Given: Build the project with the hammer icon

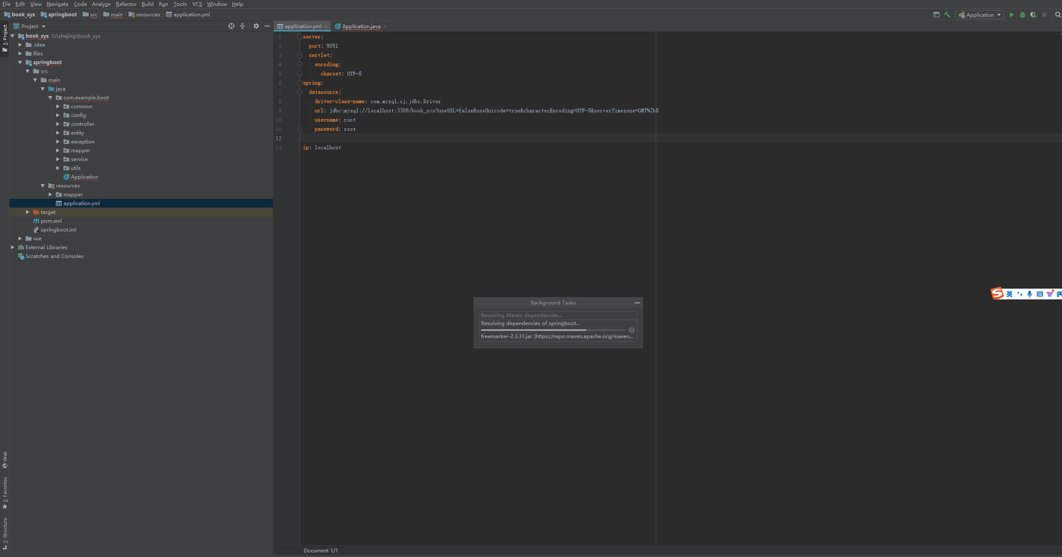Looking at the screenshot, I should click(947, 15).
